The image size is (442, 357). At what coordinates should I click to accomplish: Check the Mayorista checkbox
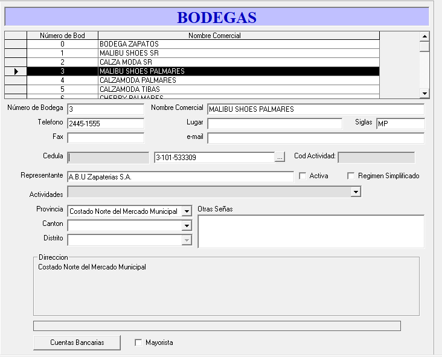click(138, 343)
